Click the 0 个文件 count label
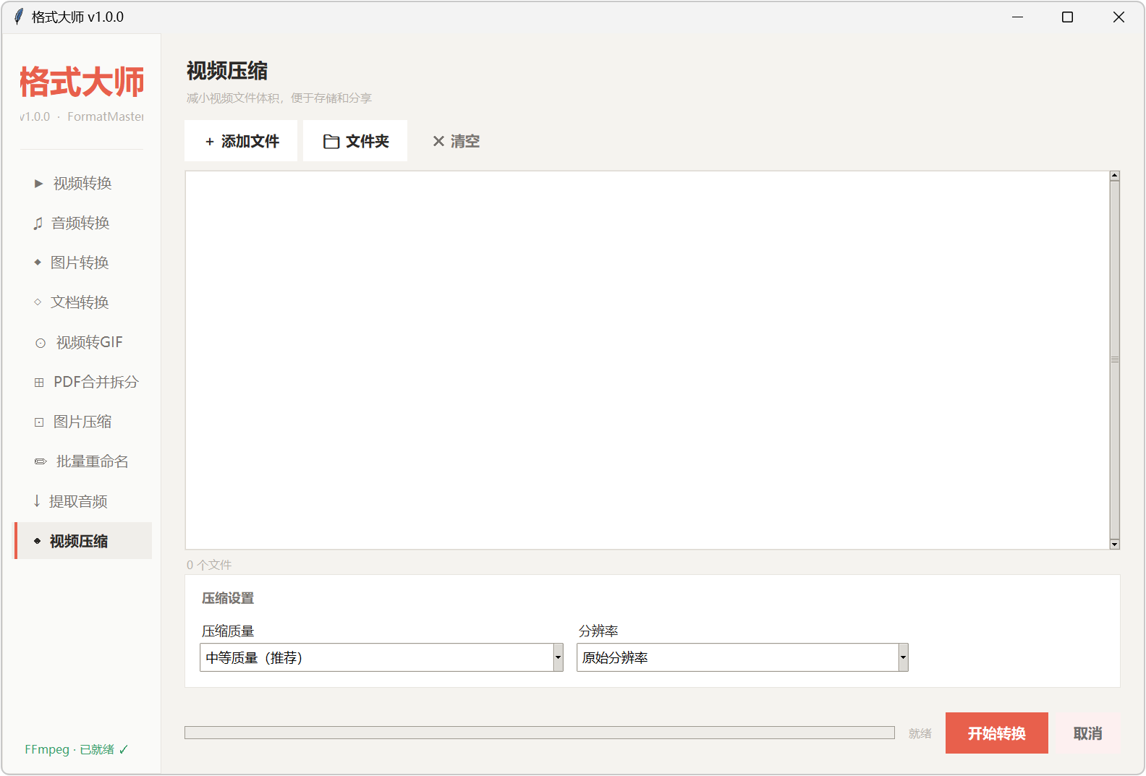Viewport: 1146px width, 776px height. [x=209, y=565]
